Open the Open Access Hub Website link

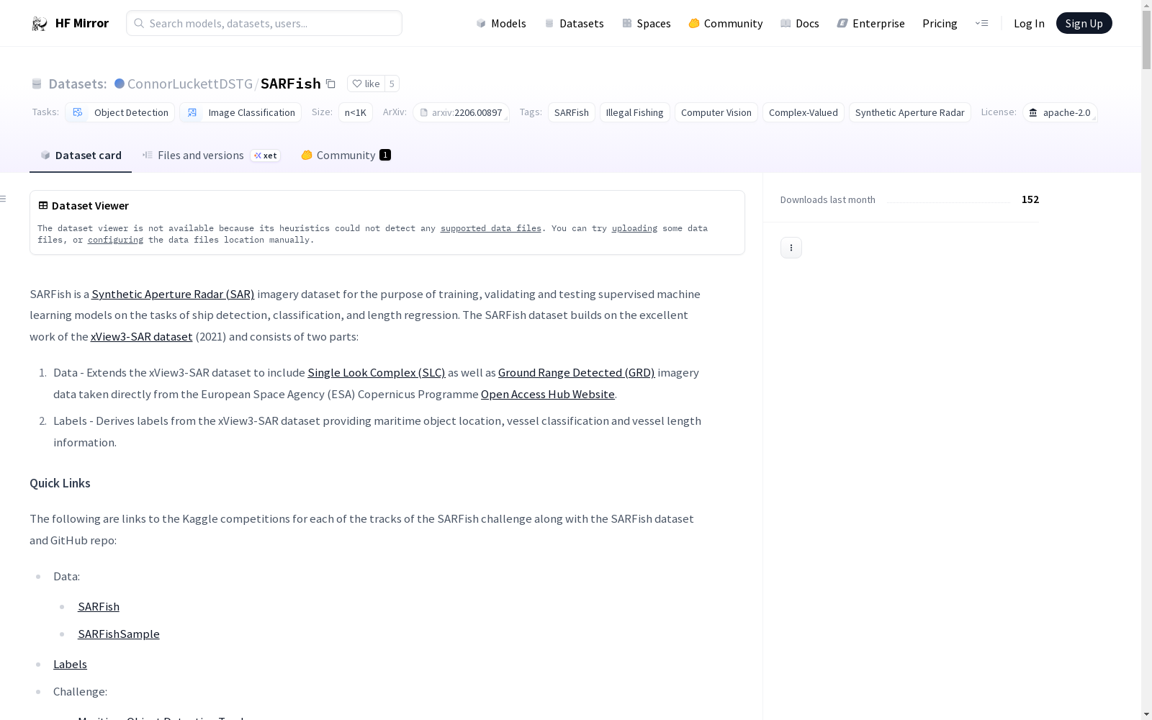(x=548, y=394)
